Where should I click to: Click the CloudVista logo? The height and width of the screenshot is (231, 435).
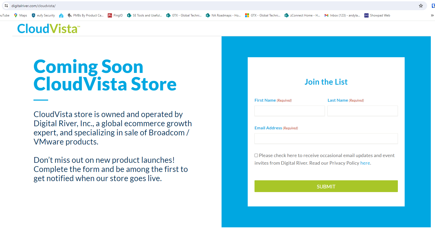point(49,28)
